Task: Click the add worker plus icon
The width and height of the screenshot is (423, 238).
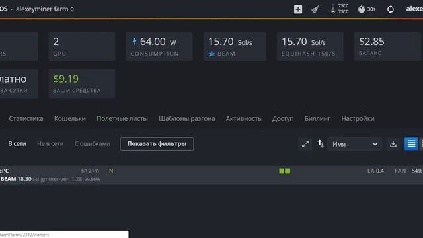Action: (x=298, y=9)
